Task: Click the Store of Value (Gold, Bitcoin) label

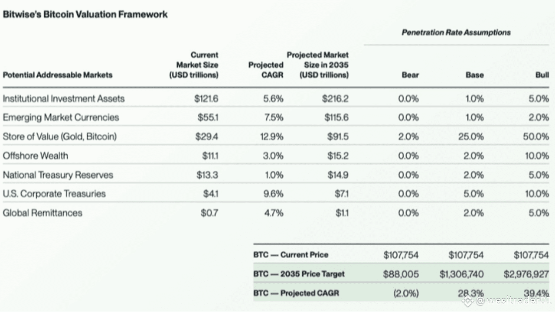Action: [60, 136]
